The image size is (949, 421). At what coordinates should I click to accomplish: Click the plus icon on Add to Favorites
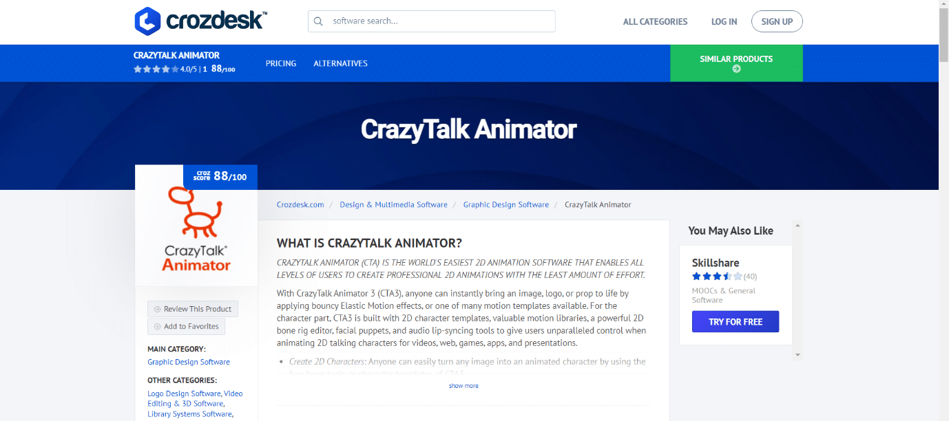(158, 327)
